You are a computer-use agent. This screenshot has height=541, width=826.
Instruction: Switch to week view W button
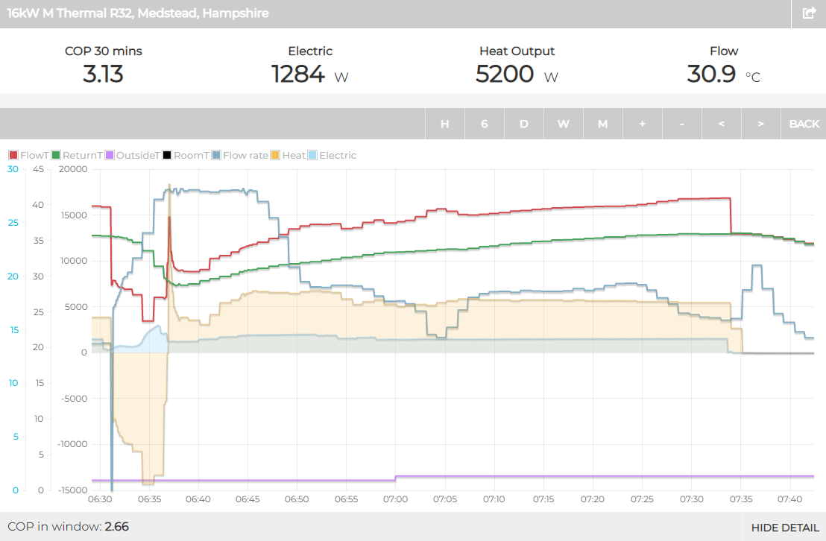point(564,124)
